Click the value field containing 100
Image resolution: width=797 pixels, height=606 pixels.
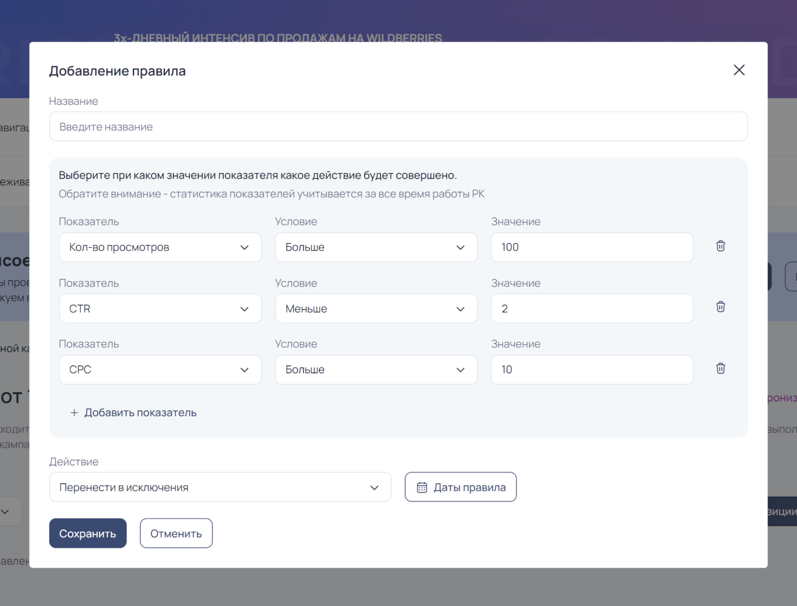pyautogui.click(x=592, y=248)
